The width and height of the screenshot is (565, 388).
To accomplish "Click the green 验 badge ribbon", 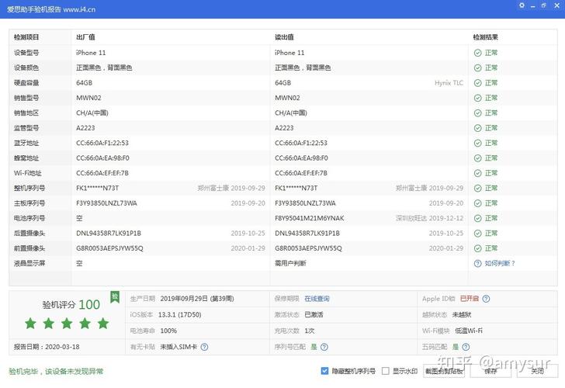I will click(115, 297).
